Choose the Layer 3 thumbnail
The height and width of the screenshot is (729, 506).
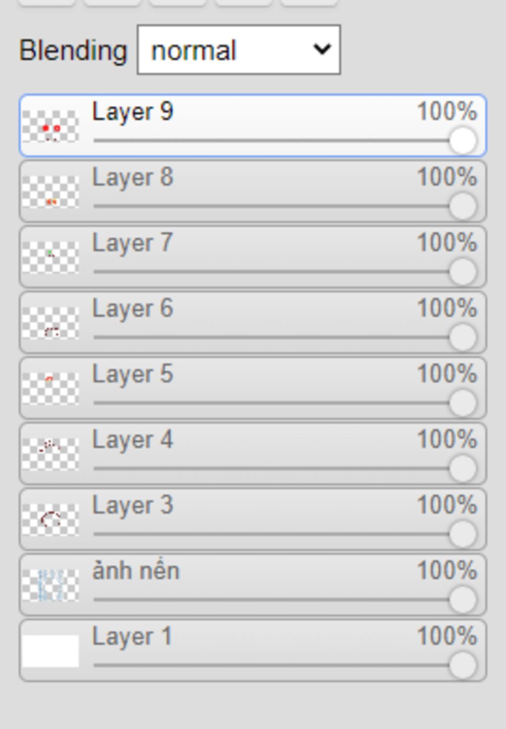[x=50, y=520]
